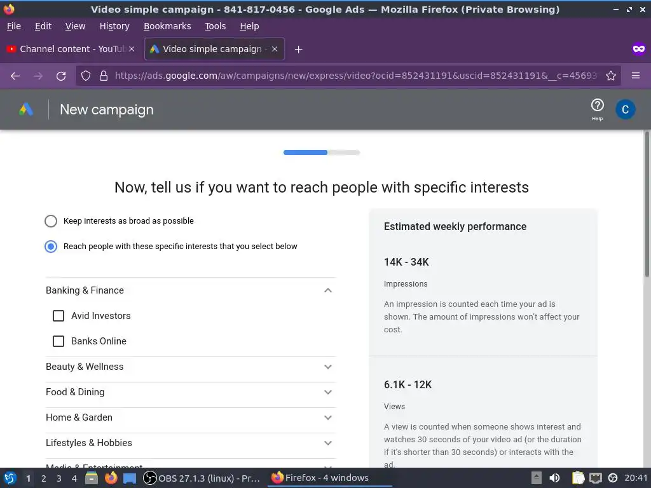Open the Tools menu

215,26
